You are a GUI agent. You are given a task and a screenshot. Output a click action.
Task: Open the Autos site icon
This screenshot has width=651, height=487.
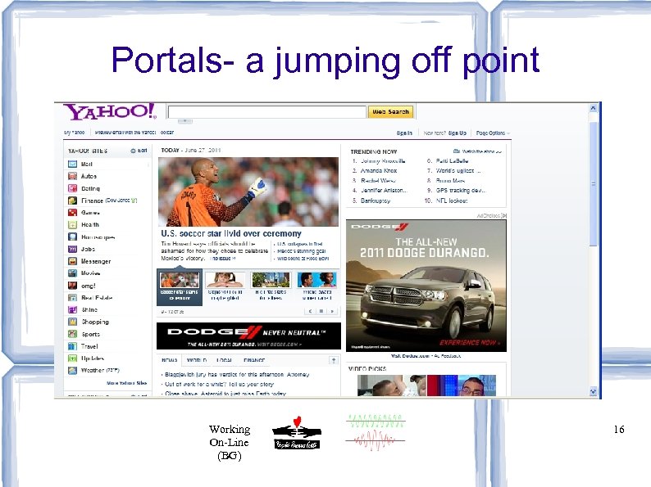point(73,176)
